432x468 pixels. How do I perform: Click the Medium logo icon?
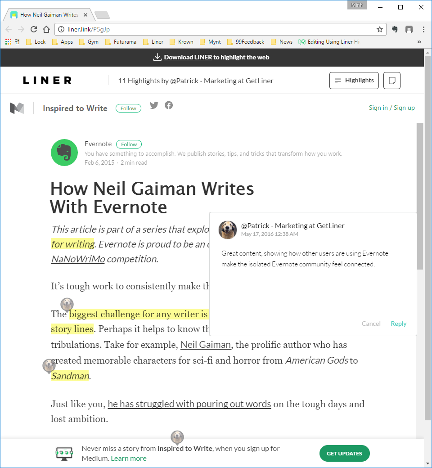coord(17,108)
